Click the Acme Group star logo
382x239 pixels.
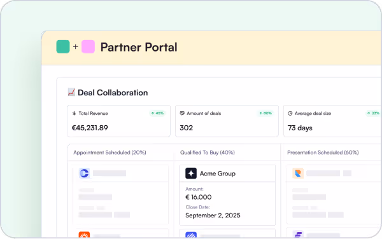pos(191,174)
